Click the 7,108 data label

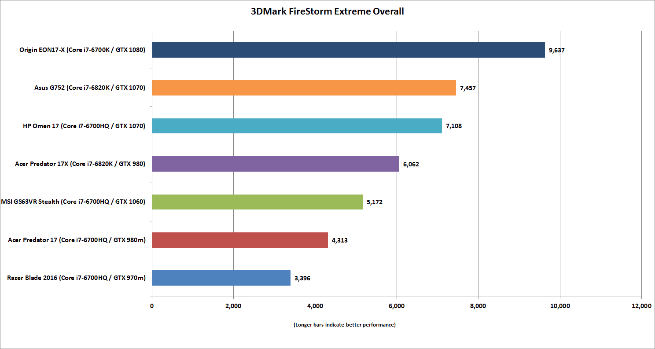(x=453, y=126)
